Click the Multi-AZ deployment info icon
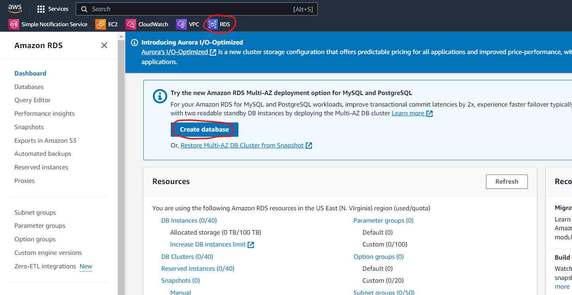Viewport: 572px width, 295px height. click(x=160, y=96)
